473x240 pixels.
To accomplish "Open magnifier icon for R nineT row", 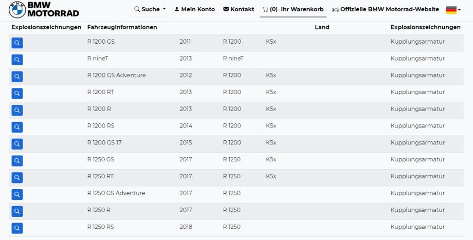I will click(17, 60).
